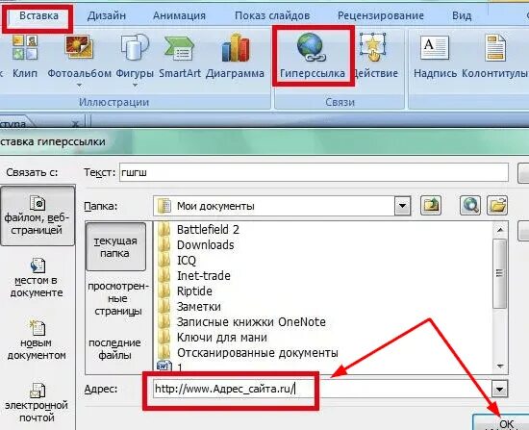The image size is (529, 430).
Task: Insert a Надпись text box
Action: tap(435, 57)
